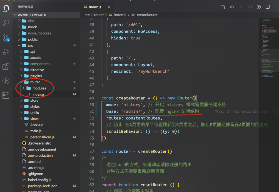Screen dimensions: 279x192
Task: Open App.vue file
Action: click(47, 125)
